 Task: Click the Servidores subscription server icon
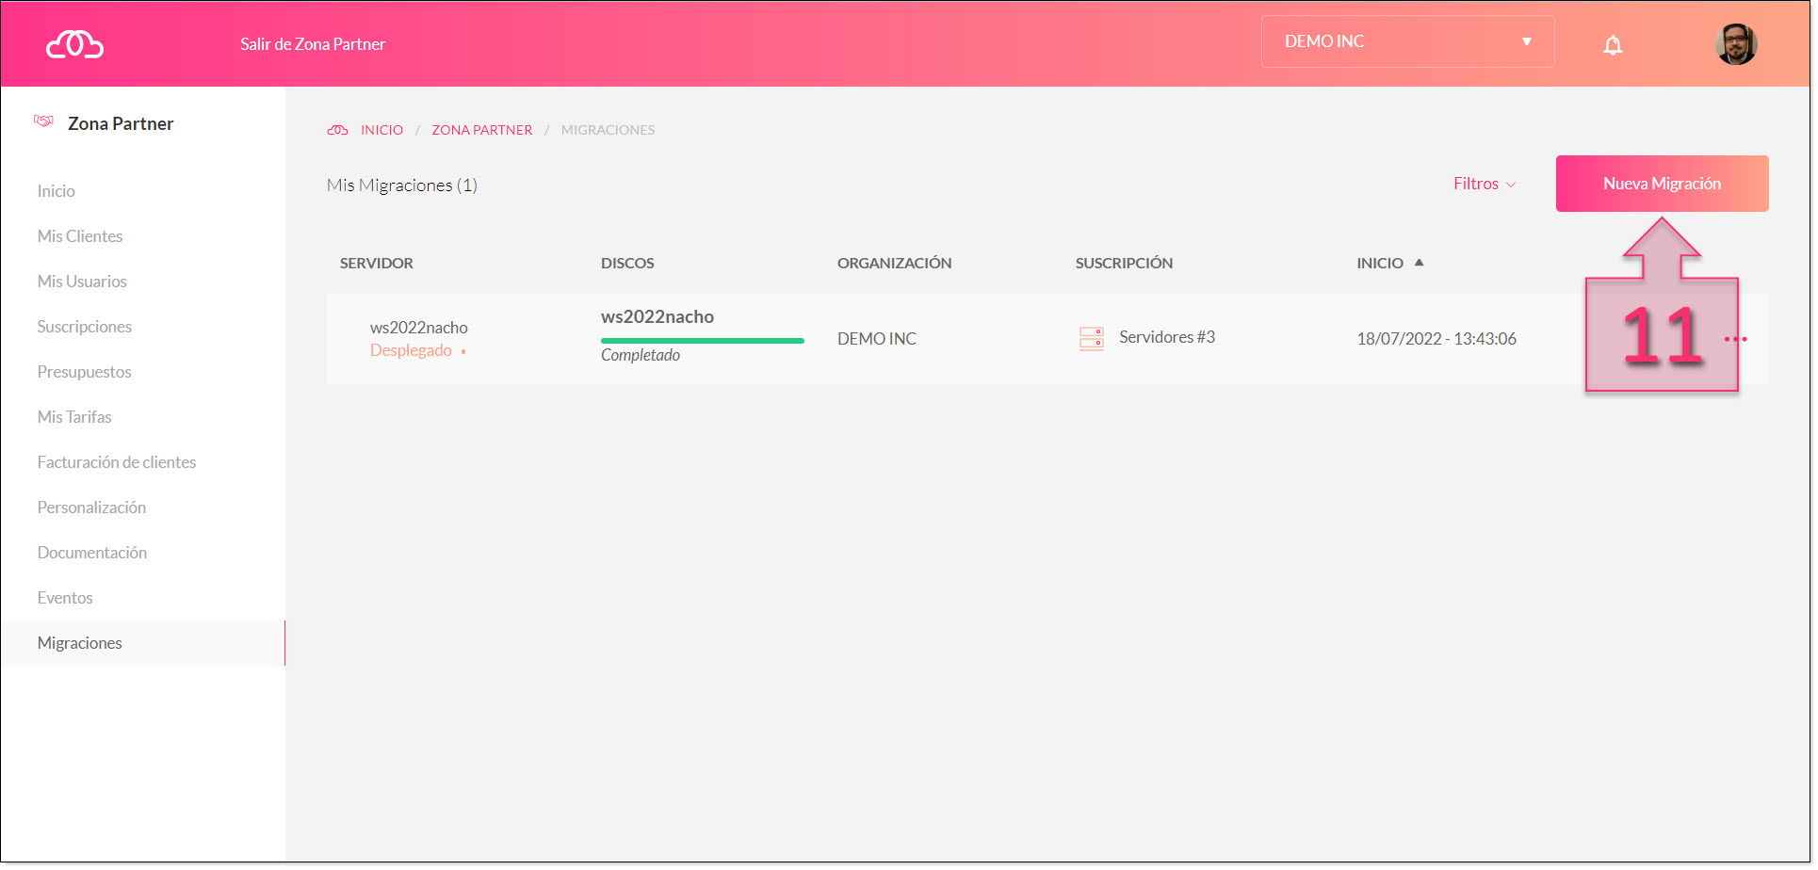pyautogui.click(x=1091, y=337)
